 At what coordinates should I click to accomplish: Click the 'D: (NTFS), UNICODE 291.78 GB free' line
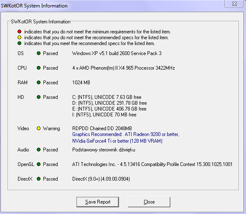click(x=109, y=103)
